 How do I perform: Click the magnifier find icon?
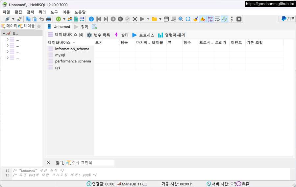[181, 19]
